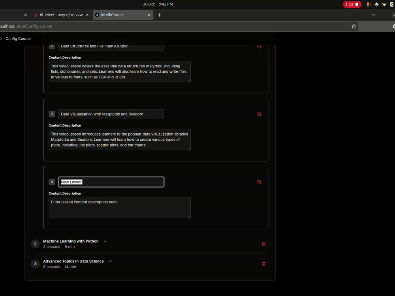The height and width of the screenshot is (296, 395).
Task: Click the audio playing icon on Meet tab
Action: pyautogui.click(x=41, y=15)
